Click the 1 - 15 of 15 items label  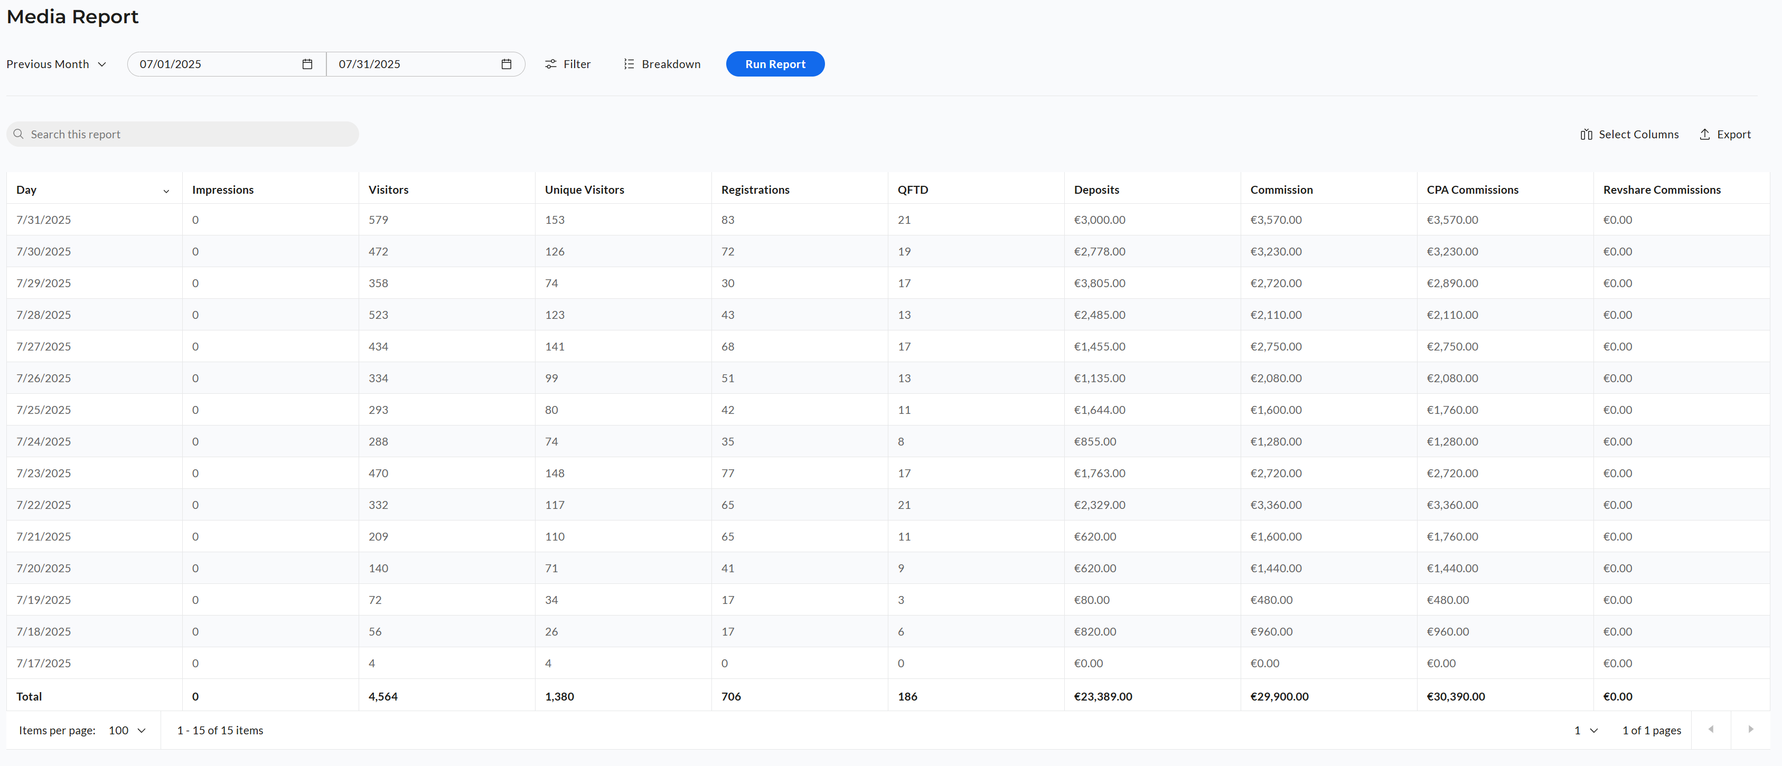[220, 730]
